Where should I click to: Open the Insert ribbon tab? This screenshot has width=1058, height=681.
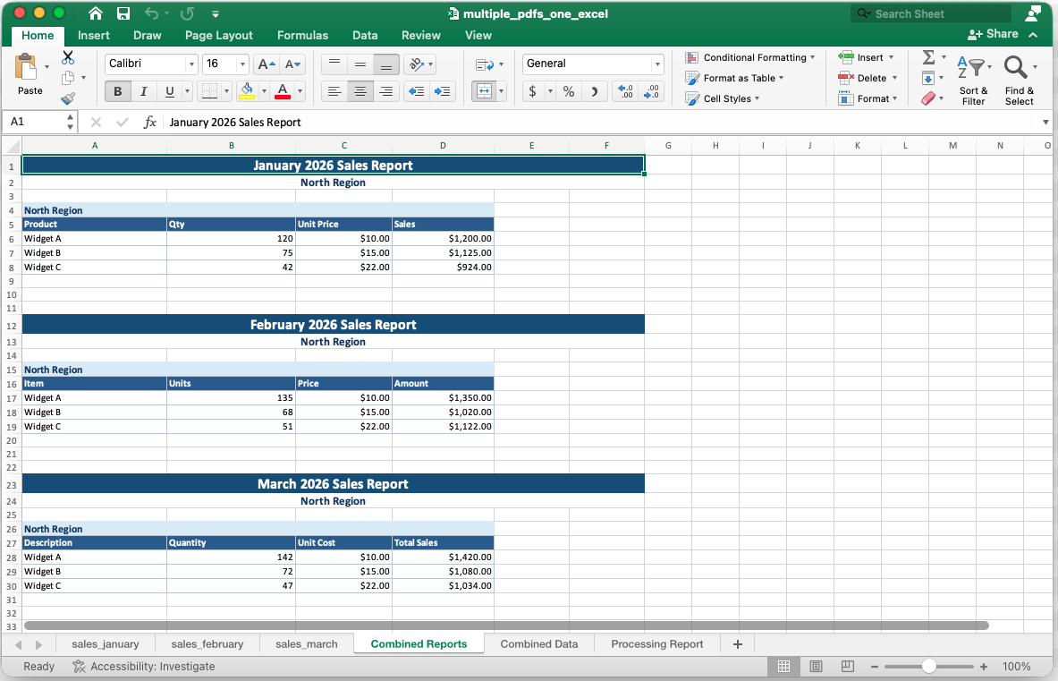pyautogui.click(x=93, y=35)
